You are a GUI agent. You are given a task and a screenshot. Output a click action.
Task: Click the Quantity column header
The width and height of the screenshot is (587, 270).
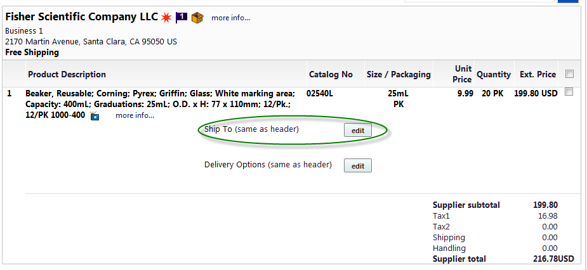[x=494, y=74]
